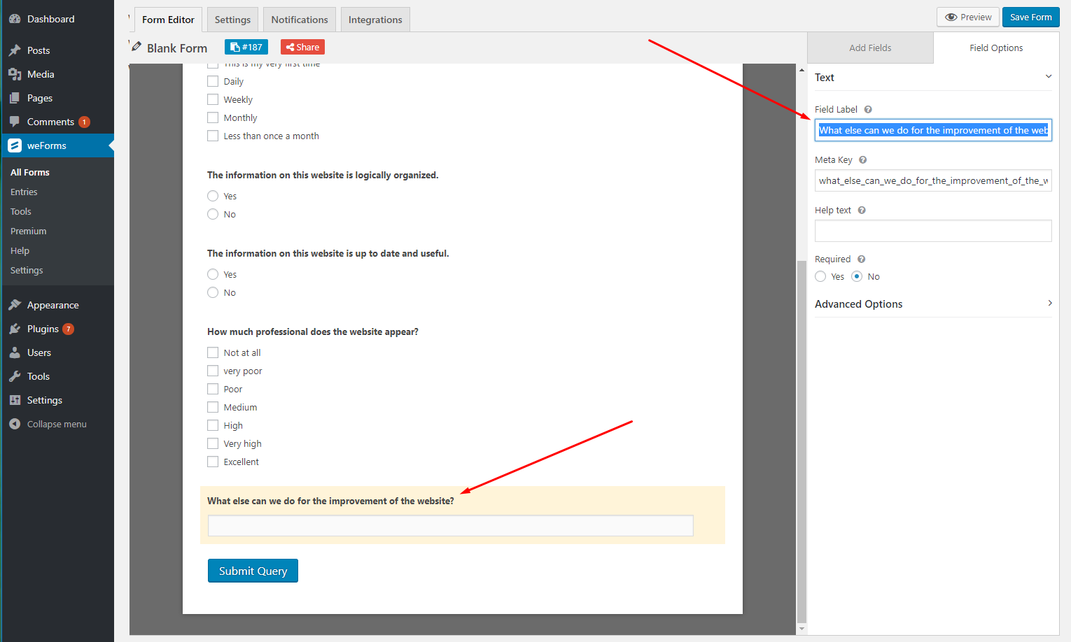
Task: Open weForms Help submenu link
Action: [20, 250]
